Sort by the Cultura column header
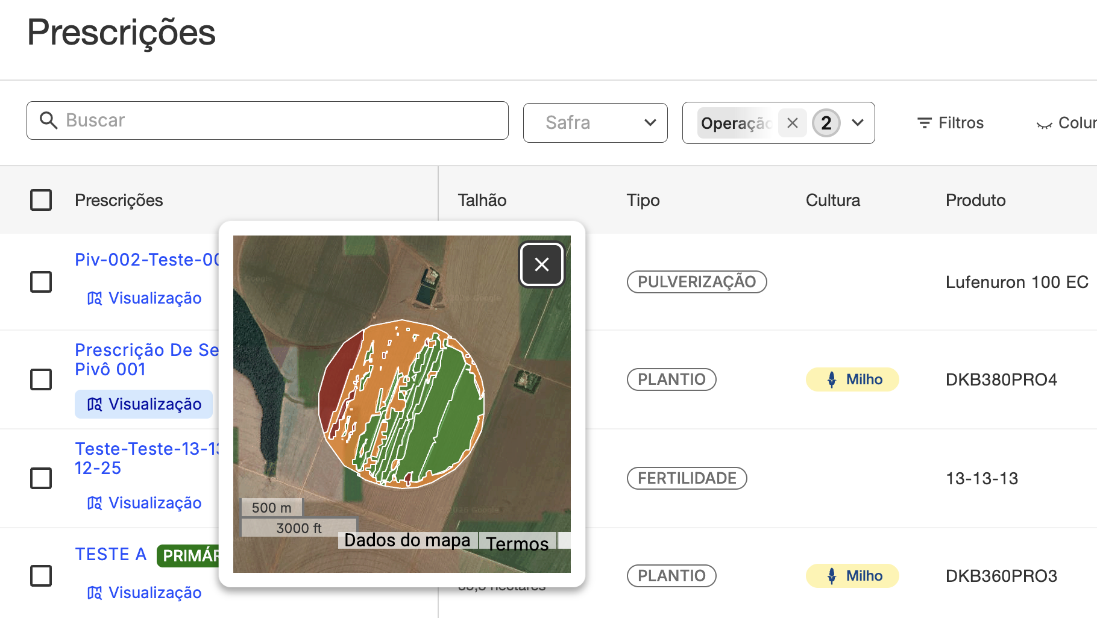This screenshot has width=1097, height=618. point(832,200)
